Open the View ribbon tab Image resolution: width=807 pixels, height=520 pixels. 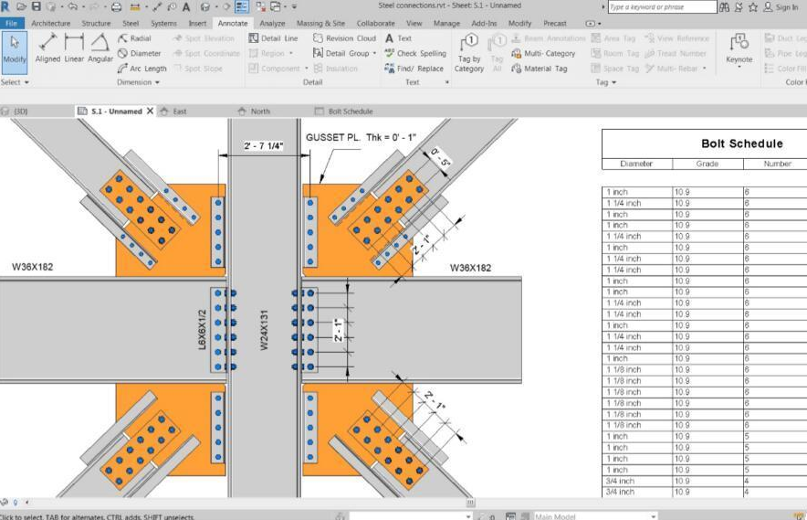point(414,23)
